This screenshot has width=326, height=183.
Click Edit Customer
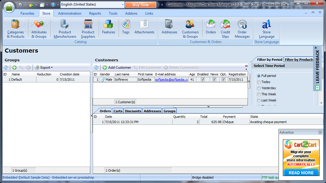click(x=147, y=67)
